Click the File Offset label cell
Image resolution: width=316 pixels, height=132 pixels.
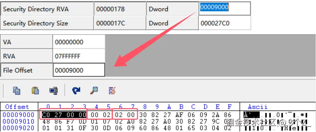[x=27, y=70]
